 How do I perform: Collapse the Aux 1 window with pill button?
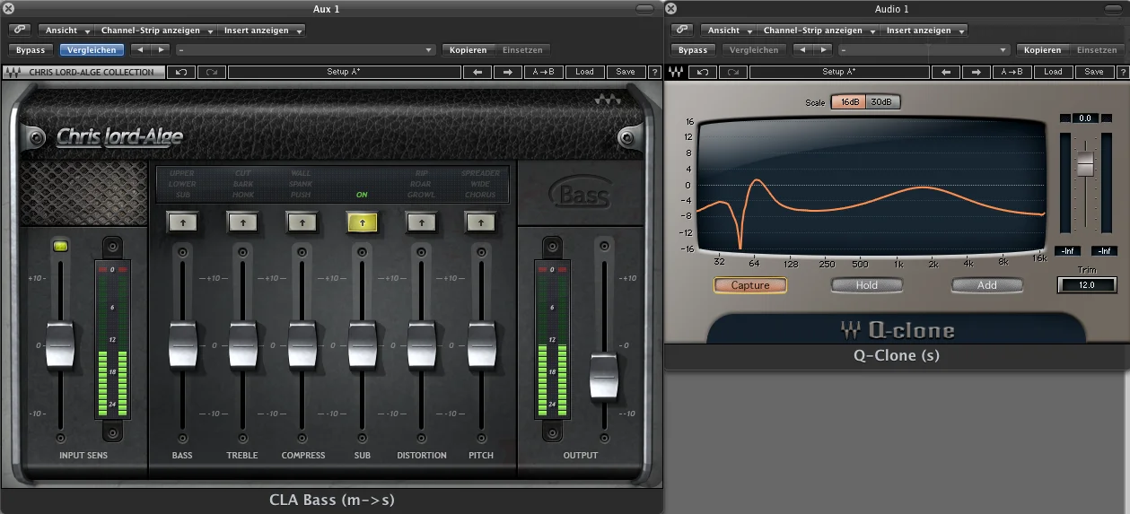(x=644, y=8)
